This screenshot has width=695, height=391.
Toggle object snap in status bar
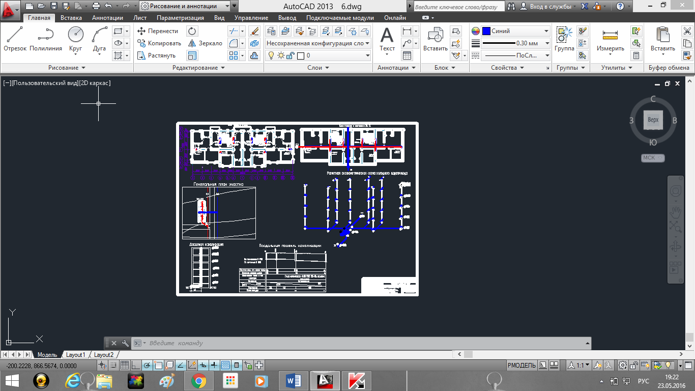158,366
